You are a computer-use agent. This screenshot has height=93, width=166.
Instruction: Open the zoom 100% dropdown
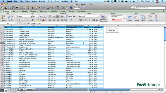click(79, 8)
